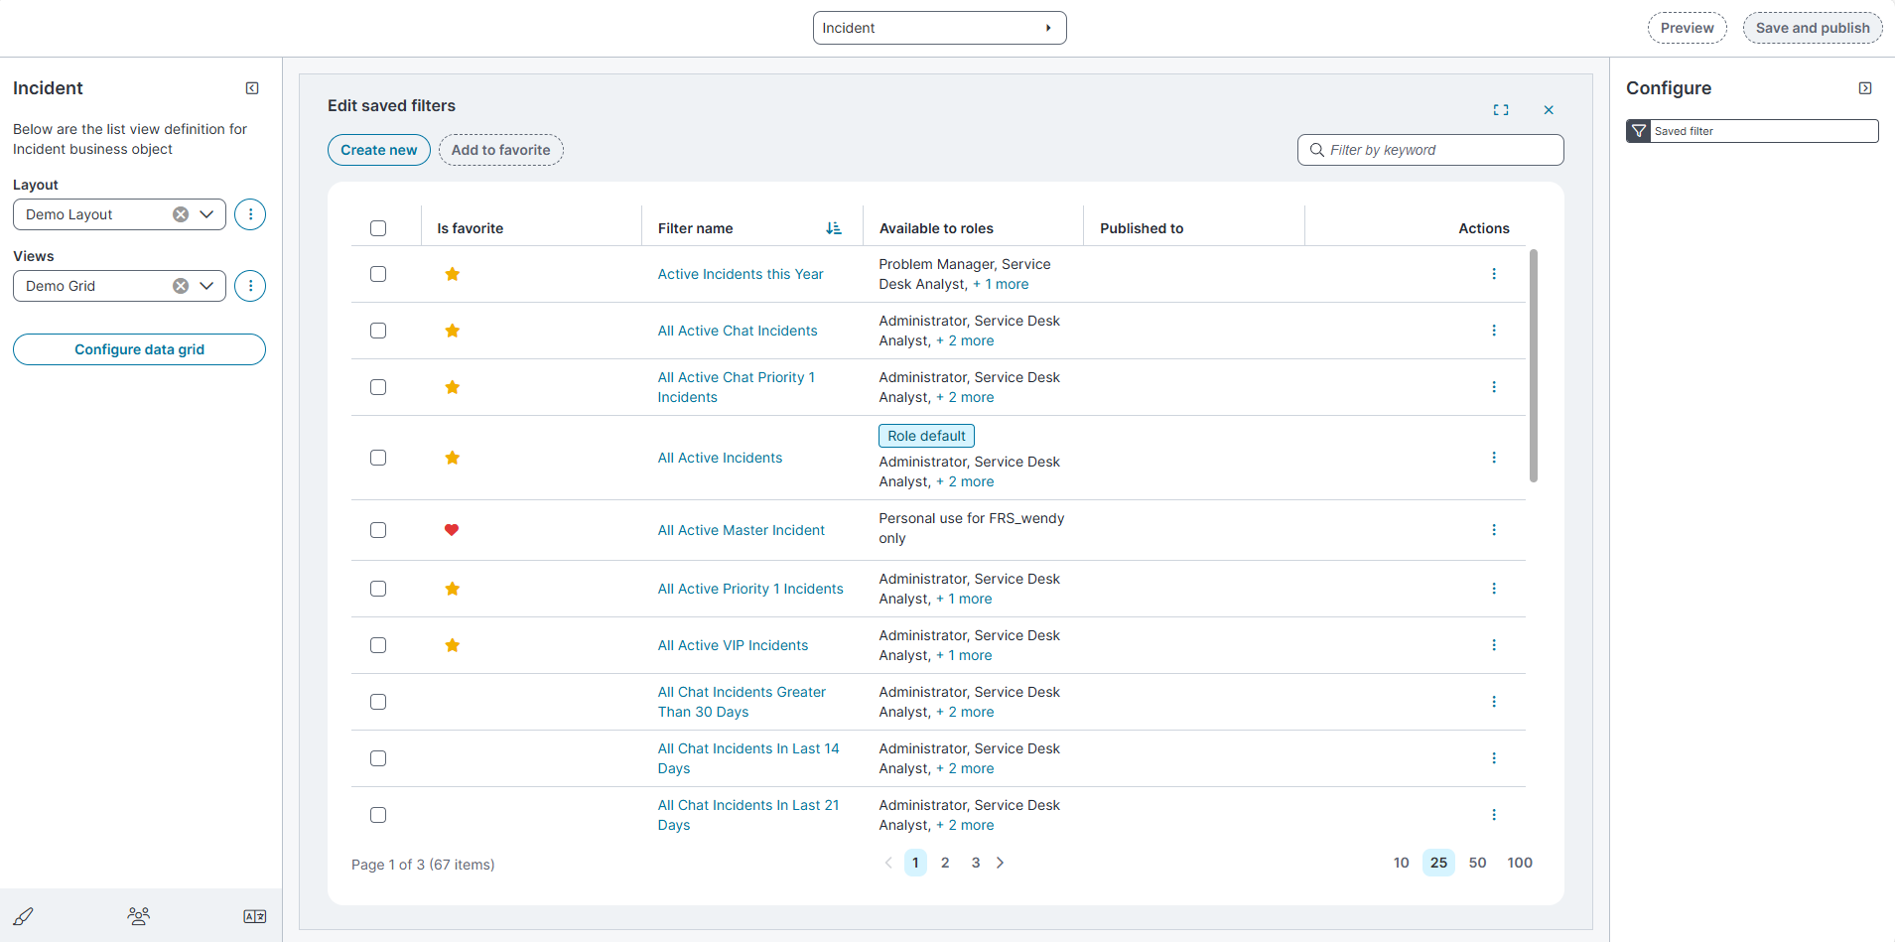Click the sort icon on Filter name column

[833, 228]
